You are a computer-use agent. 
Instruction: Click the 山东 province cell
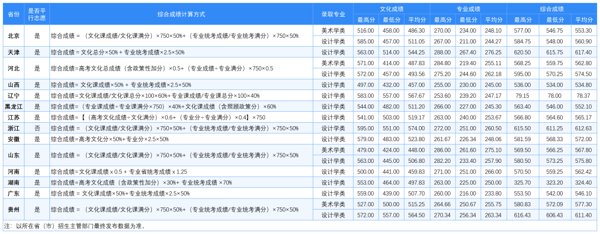click(14, 155)
